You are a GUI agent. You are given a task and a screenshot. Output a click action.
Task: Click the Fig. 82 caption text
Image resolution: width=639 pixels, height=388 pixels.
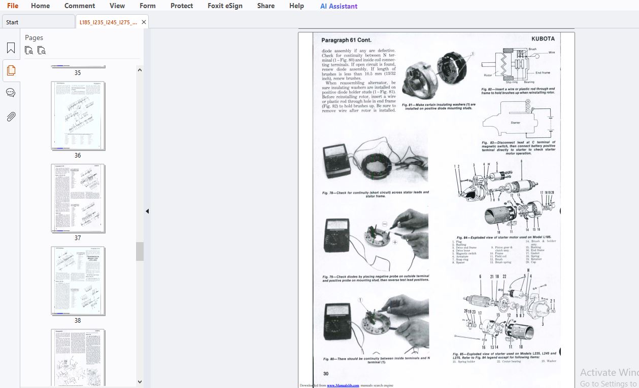[518, 91]
